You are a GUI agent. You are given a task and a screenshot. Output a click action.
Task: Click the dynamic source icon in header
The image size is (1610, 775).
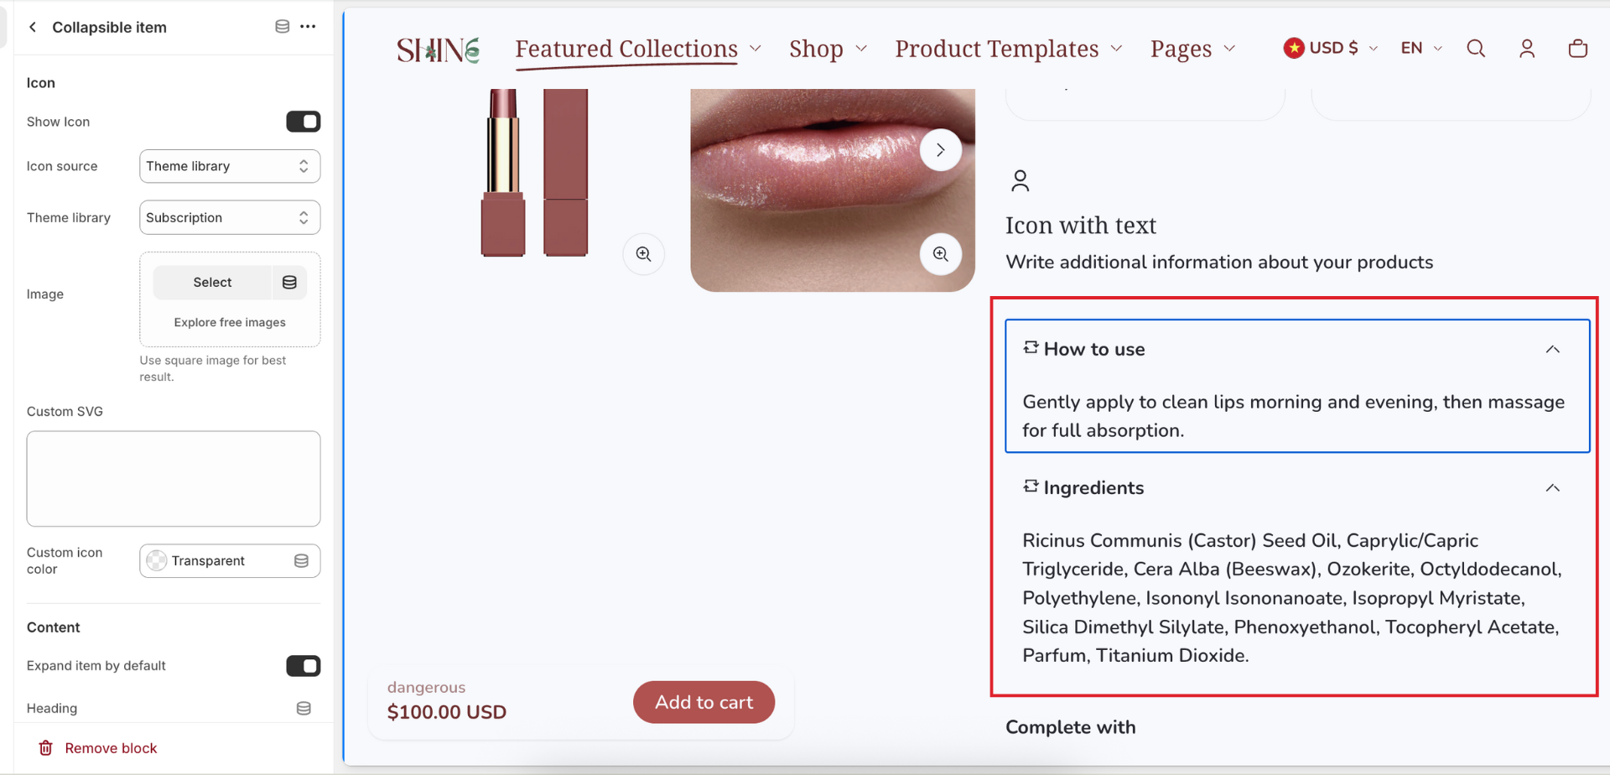point(283,27)
